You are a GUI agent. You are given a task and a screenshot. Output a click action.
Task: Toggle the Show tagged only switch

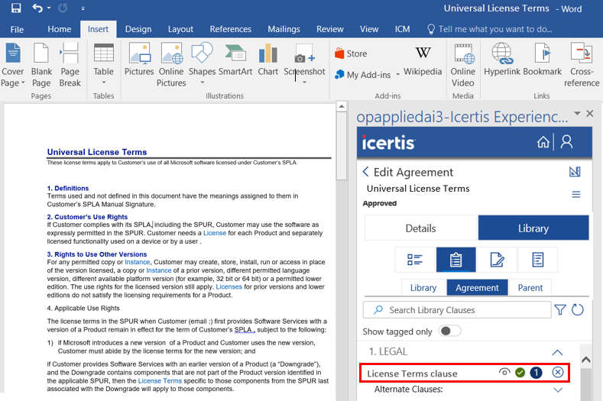(x=451, y=331)
